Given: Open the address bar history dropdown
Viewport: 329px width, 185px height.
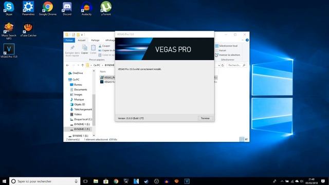Looking at the screenshot, I should [x=219, y=65].
